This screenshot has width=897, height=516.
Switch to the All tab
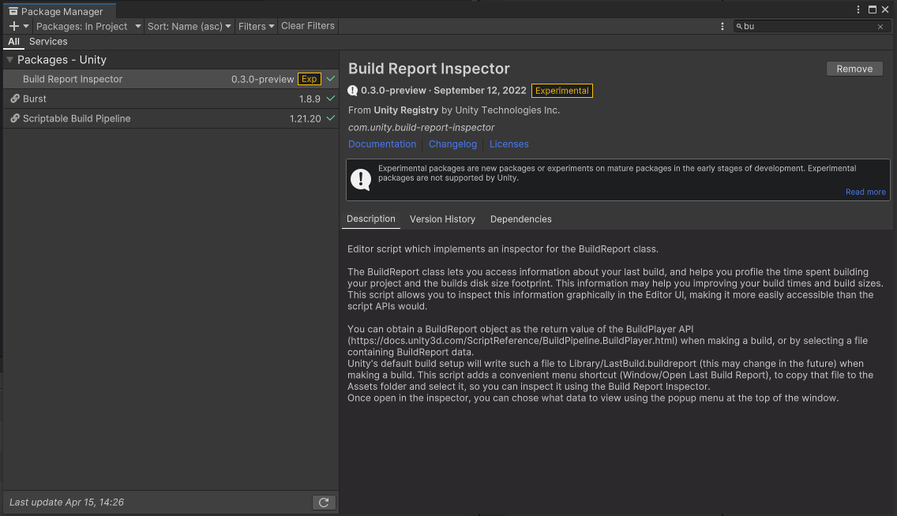point(13,42)
